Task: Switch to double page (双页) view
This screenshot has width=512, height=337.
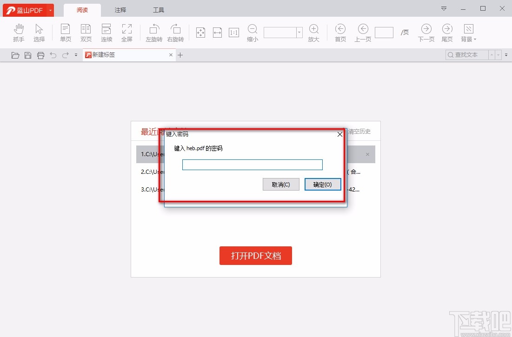Action: click(x=86, y=33)
